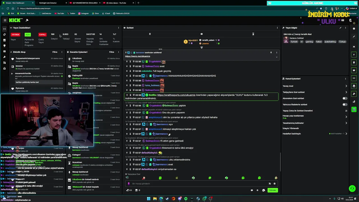The width and height of the screenshot is (359, 202).
Task: Open Kanal Eylemleri three-dot menu
Action: click(346, 79)
